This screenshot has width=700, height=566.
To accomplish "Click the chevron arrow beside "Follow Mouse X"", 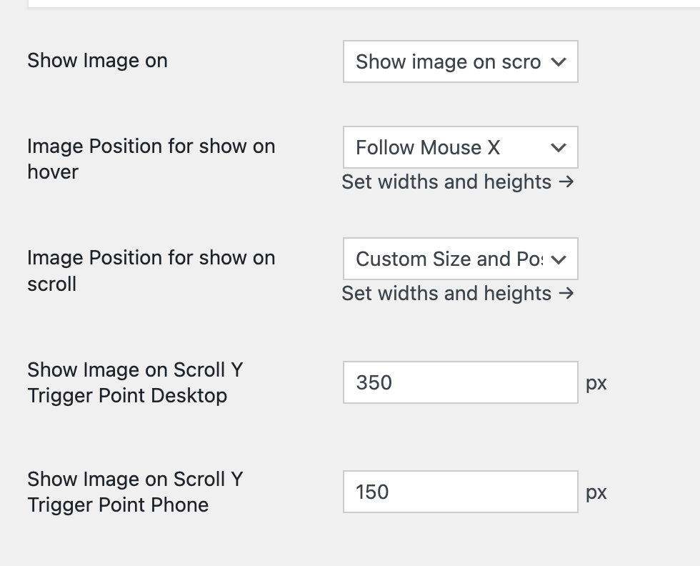I will [x=559, y=148].
